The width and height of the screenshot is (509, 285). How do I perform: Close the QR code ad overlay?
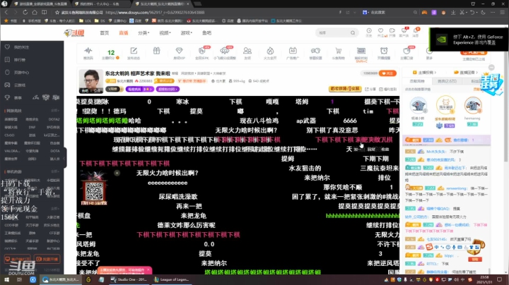tap(117, 173)
